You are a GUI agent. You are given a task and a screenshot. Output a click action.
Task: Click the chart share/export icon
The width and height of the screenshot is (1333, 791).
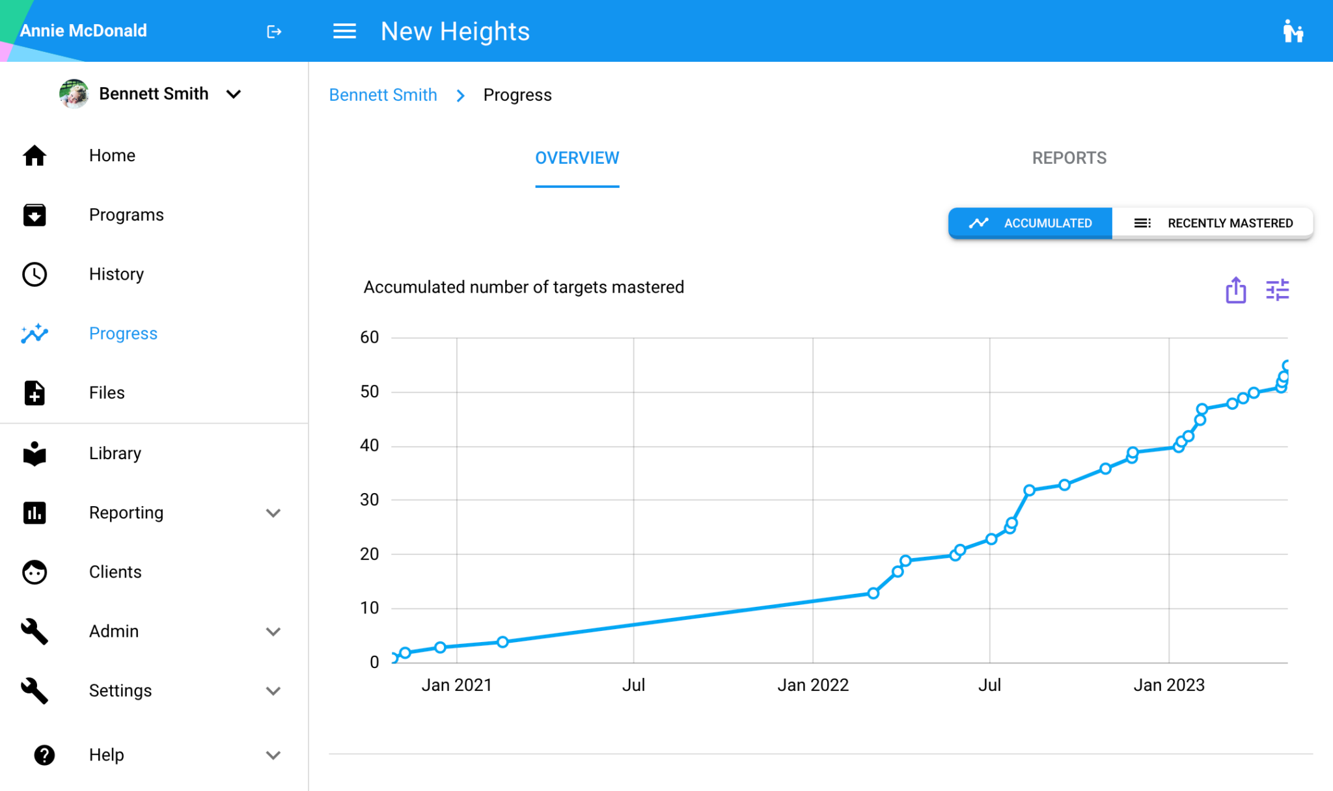(1235, 290)
